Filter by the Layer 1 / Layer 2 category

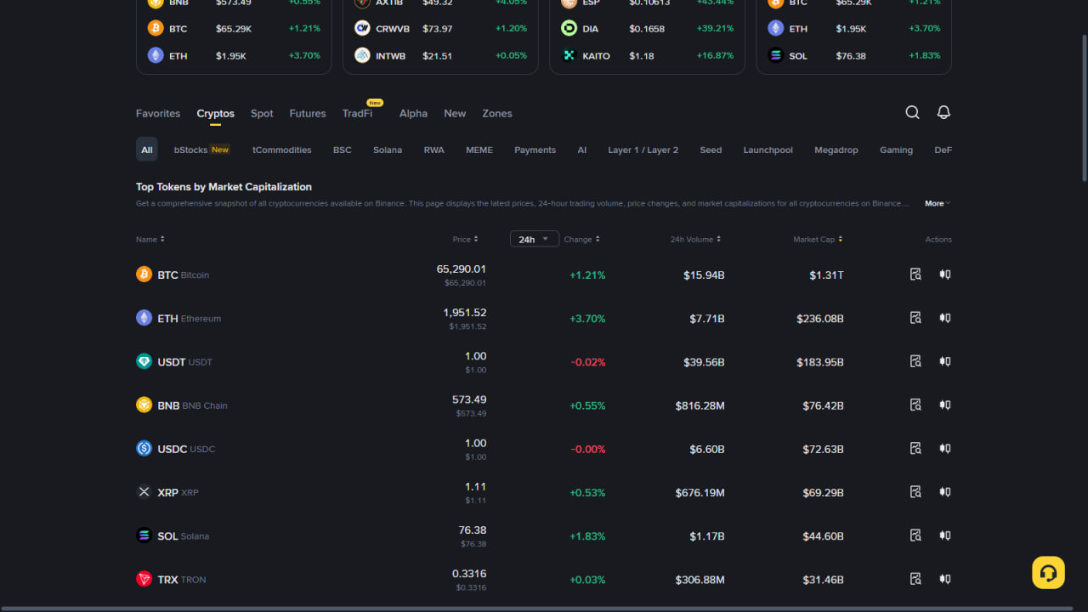point(643,150)
